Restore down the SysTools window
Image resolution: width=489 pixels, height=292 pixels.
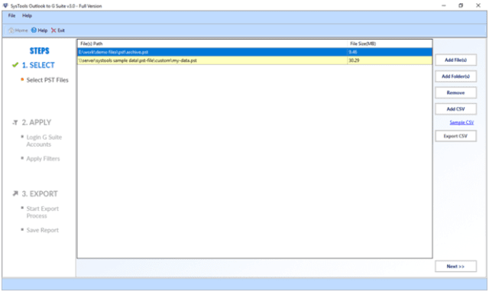click(x=461, y=5)
